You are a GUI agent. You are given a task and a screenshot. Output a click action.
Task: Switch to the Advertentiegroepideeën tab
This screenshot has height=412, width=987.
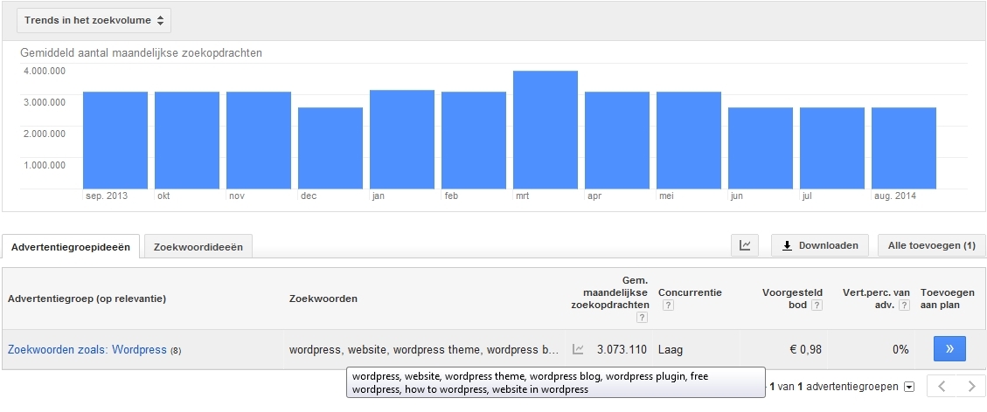pos(71,247)
